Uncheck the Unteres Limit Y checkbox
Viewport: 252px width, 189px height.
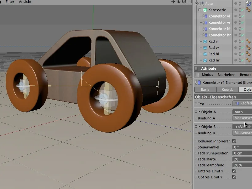coord(234,171)
